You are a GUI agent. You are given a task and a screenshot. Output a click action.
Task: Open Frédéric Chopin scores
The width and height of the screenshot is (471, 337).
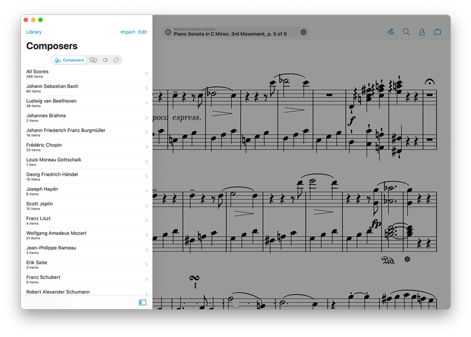tap(87, 147)
